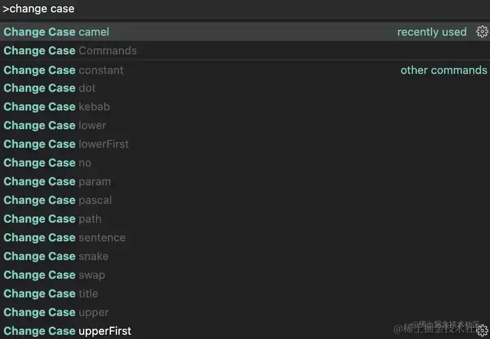Focus the command palette search field
Image resolution: width=490 pixels, height=339 pixels.
point(245,9)
